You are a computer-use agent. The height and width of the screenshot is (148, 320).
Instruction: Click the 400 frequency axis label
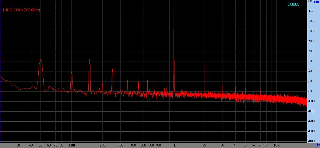pos(133,145)
